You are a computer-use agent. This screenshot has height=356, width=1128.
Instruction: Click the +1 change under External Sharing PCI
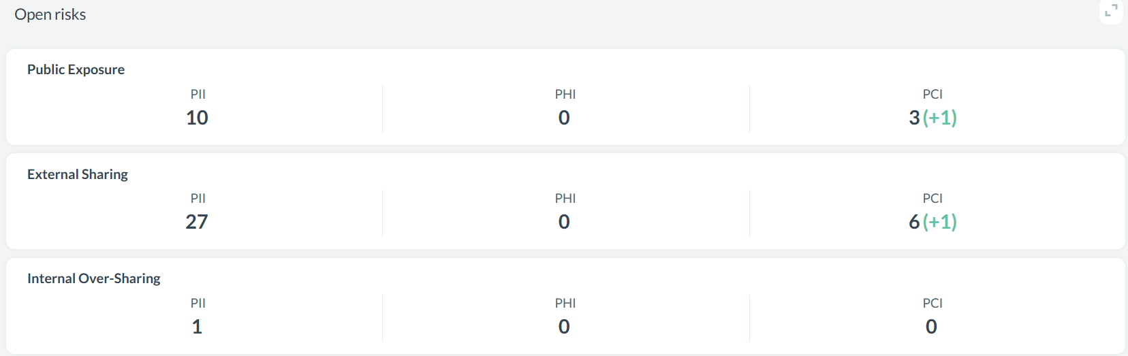940,222
